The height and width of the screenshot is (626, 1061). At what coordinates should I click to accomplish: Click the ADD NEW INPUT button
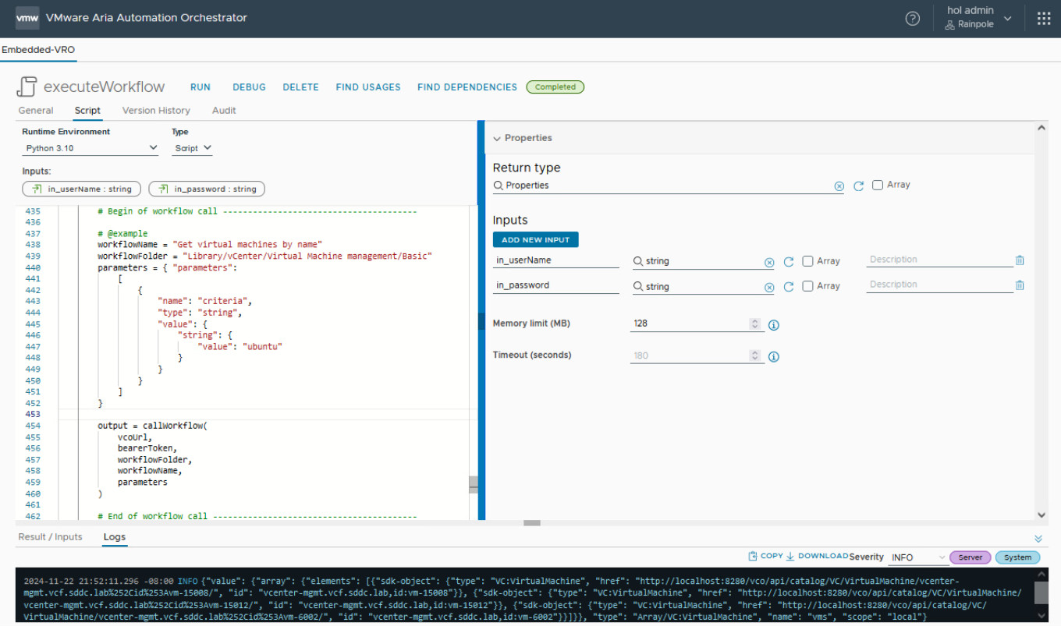[535, 240]
